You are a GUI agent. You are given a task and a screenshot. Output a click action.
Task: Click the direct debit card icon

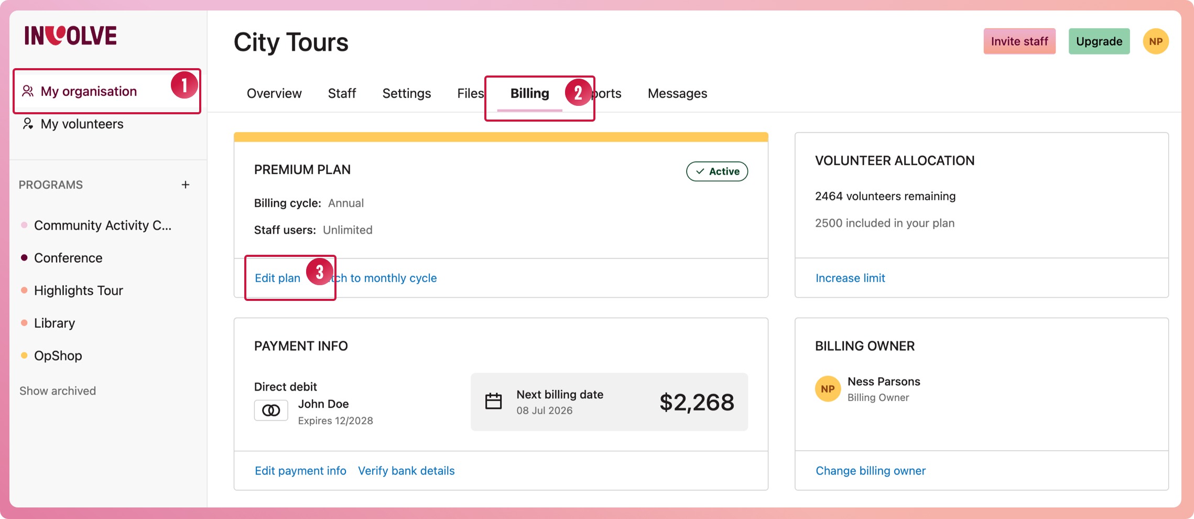click(271, 410)
